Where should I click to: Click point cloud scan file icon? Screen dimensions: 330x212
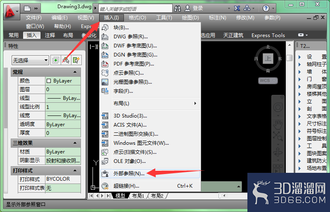click(105, 152)
